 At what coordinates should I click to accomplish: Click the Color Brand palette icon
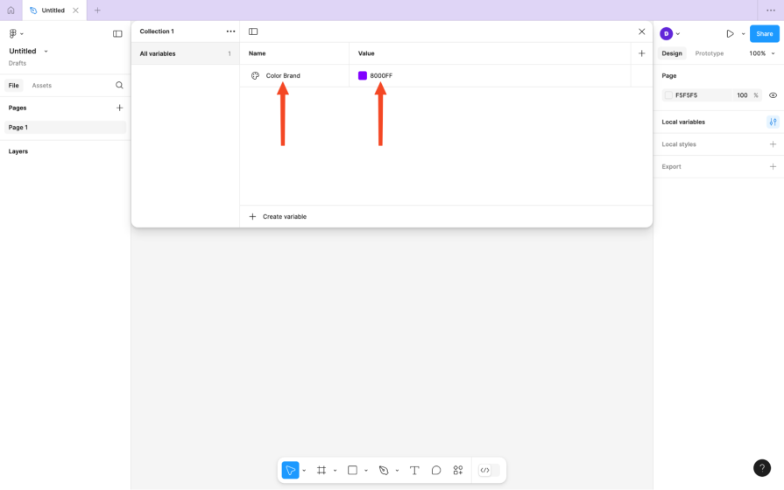255,75
